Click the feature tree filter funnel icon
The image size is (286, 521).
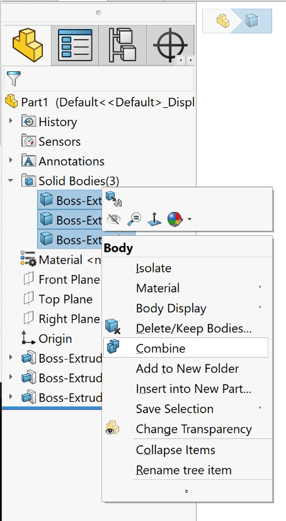tap(13, 79)
